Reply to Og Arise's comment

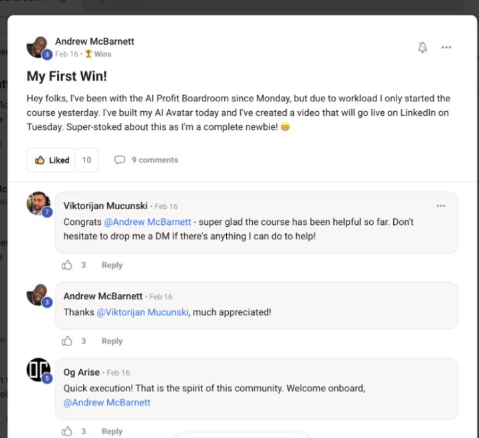click(x=112, y=431)
